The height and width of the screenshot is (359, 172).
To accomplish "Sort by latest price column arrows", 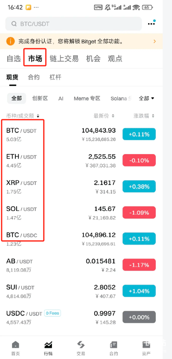I will click(x=113, y=116).
